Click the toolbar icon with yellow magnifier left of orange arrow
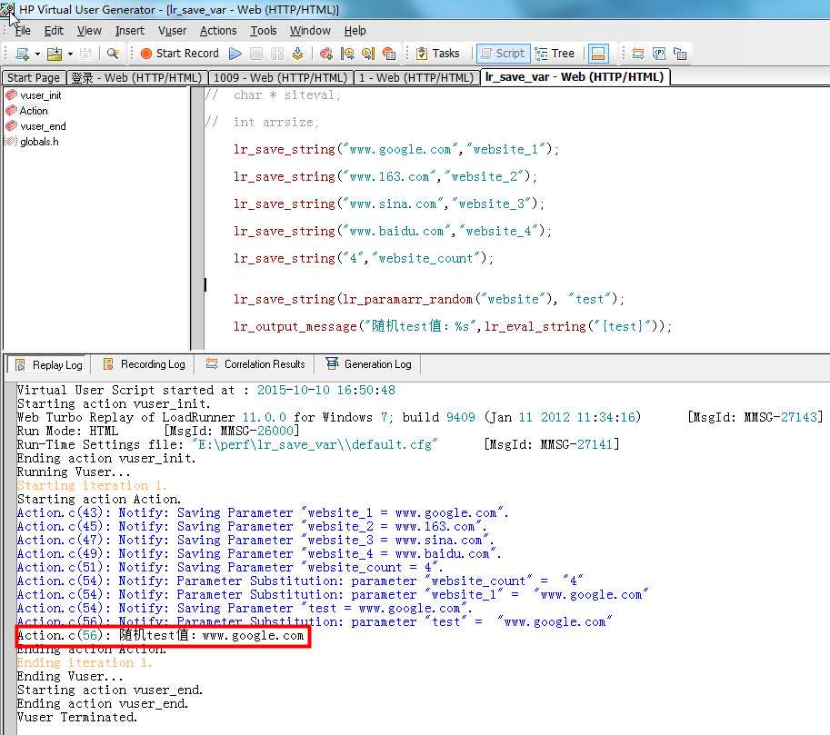 tap(347, 54)
